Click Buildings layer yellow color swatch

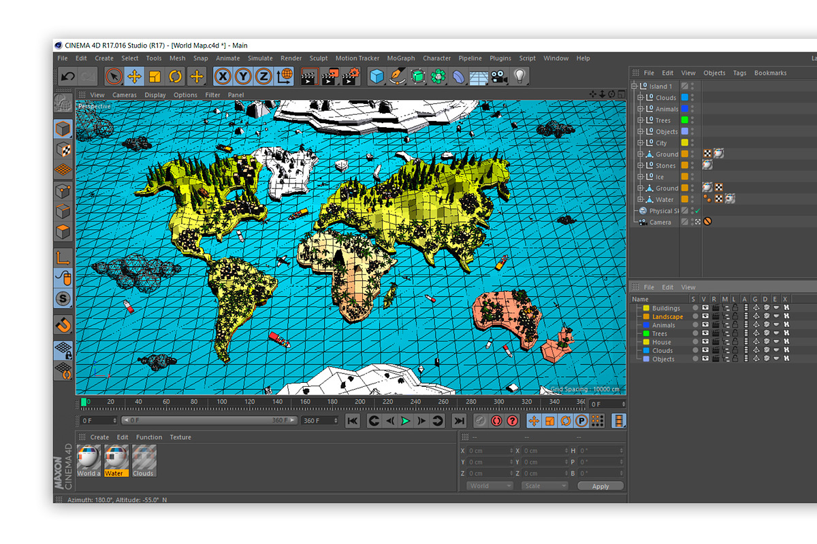(646, 308)
